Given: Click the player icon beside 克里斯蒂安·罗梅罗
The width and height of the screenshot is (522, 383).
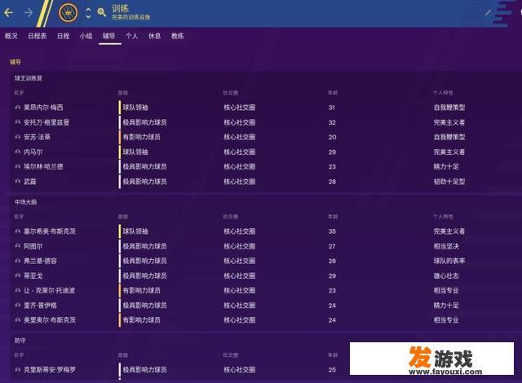Looking at the screenshot, I should pyautogui.click(x=18, y=370).
